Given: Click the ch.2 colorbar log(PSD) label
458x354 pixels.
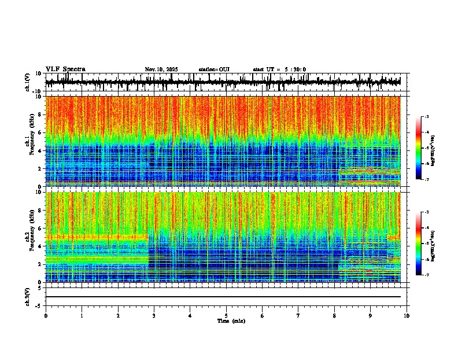Looking at the screenshot, I should [x=433, y=246].
